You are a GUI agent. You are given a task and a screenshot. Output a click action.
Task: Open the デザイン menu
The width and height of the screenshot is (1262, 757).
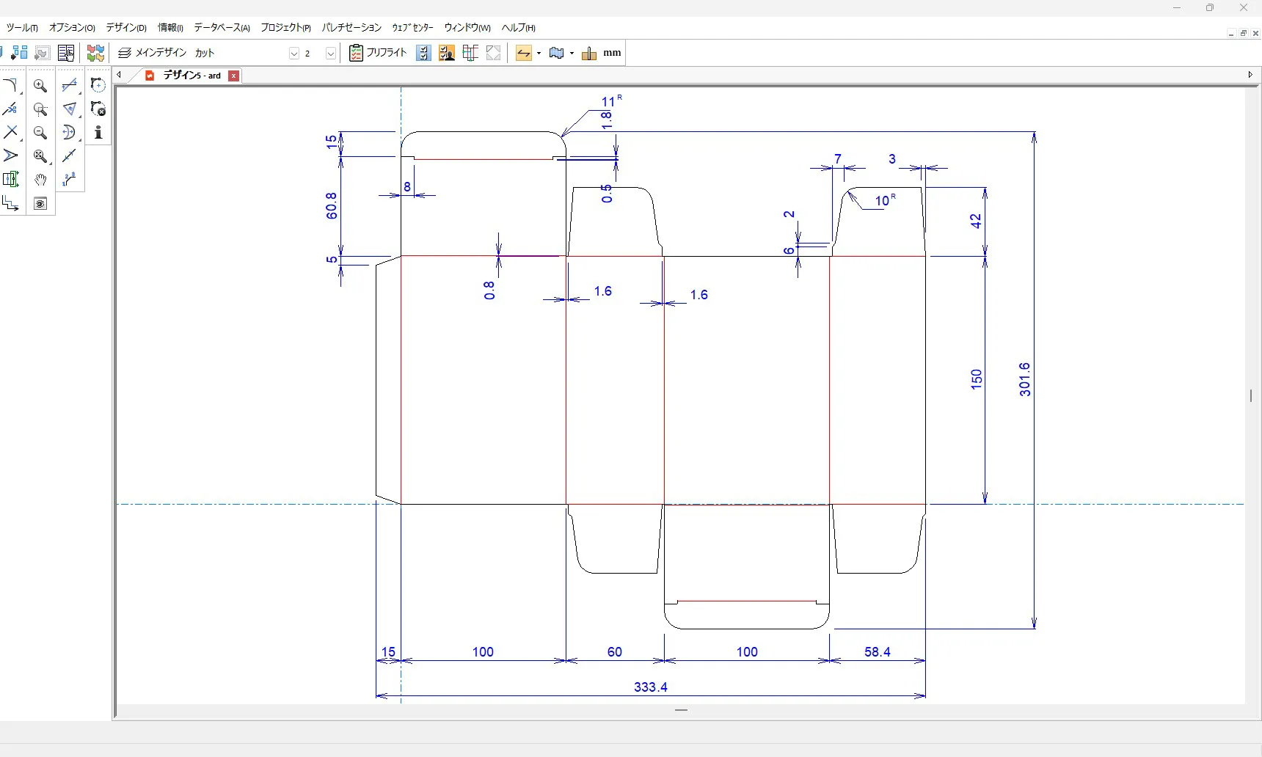coord(125,28)
